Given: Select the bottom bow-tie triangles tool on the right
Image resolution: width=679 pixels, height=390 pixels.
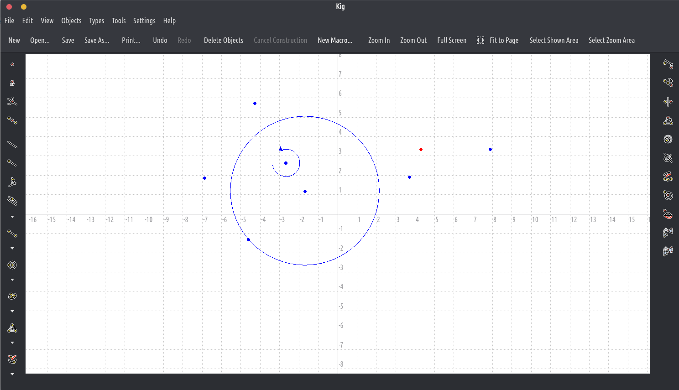Looking at the screenshot, I should coord(668,251).
